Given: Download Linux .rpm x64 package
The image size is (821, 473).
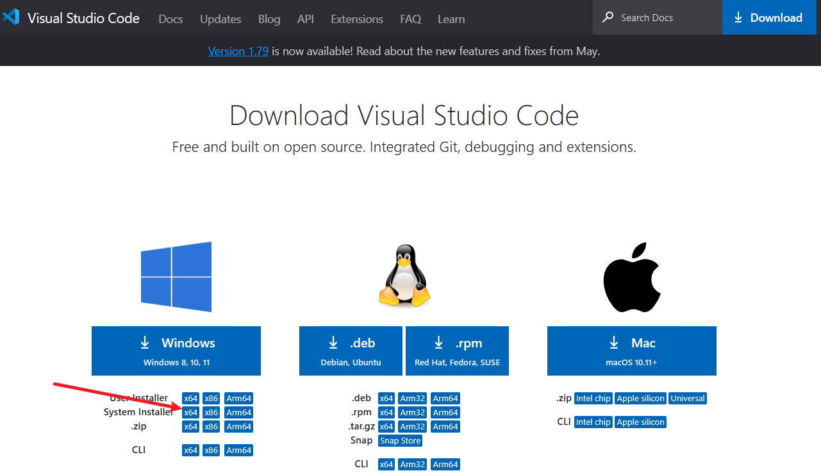Looking at the screenshot, I should 386,412.
